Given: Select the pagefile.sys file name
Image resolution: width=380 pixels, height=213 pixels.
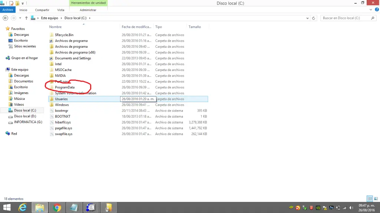Looking at the screenshot, I should point(63,128).
